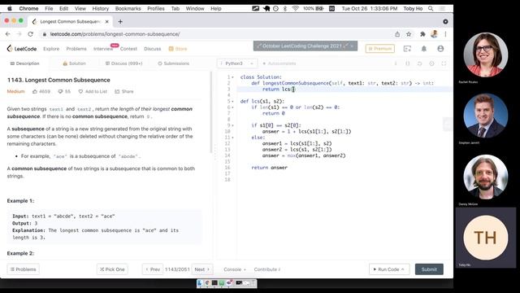Click Add to List
This screenshot has height=293, width=520.
93,91
